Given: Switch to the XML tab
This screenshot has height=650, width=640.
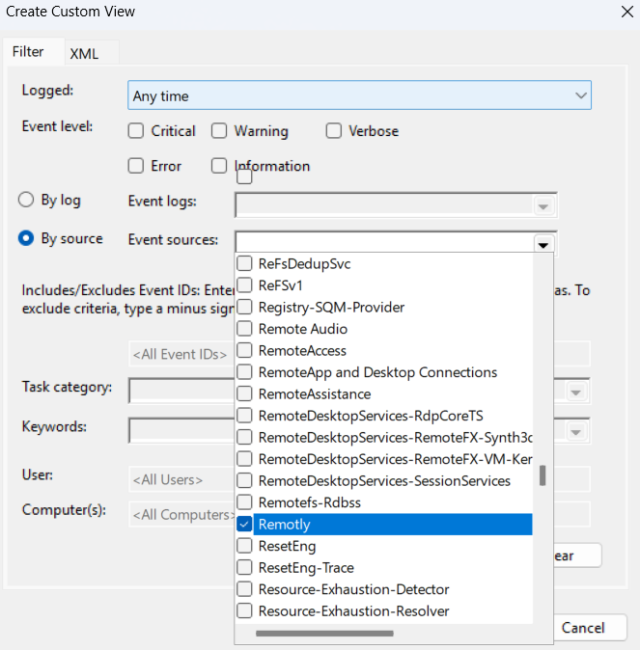Looking at the screenshot, I should [x=84, y=53].
